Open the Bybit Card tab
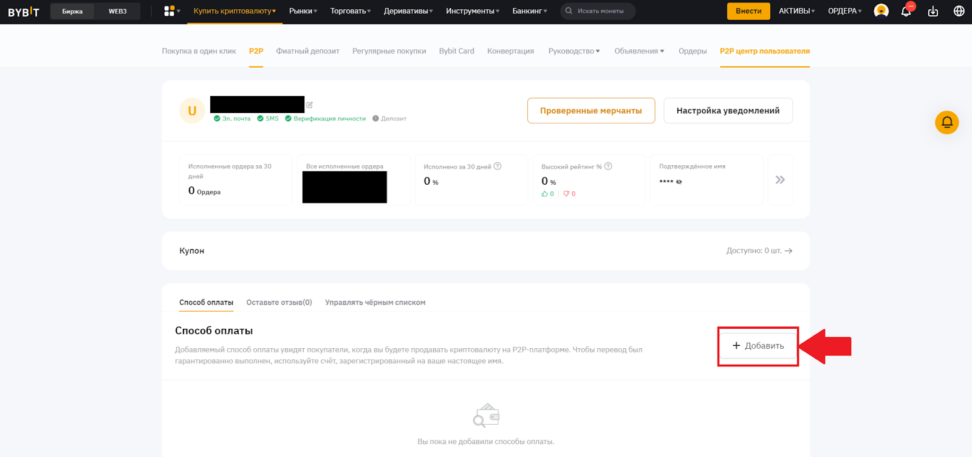Image resolution: width=972 pixels, height=457 pixels. coord(457,51)
